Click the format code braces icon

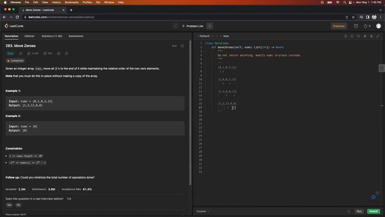352,36
